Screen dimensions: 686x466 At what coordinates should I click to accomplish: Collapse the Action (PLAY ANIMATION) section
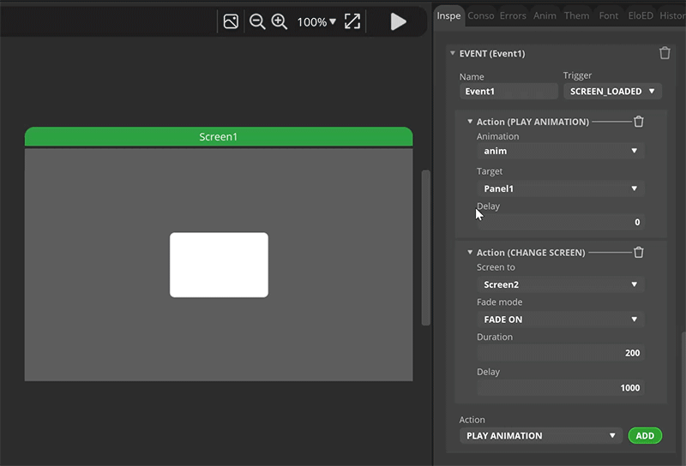470,122
